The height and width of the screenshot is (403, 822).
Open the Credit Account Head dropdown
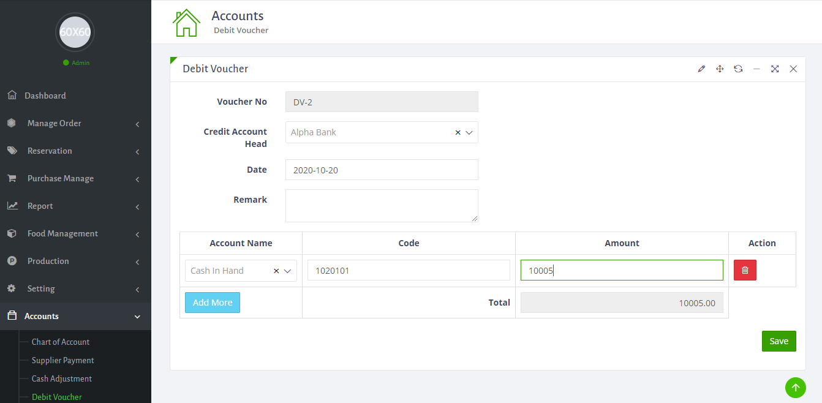tap(469, 132)
